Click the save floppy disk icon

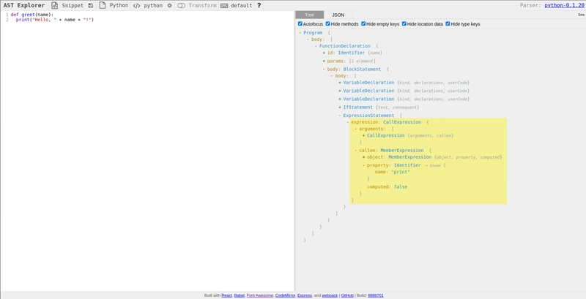point(91,6)
